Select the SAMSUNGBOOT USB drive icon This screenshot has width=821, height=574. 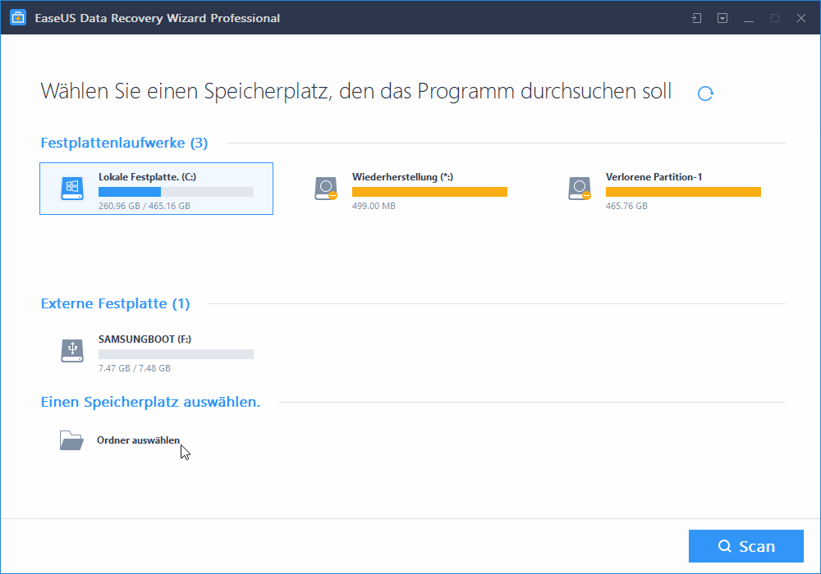coord(72,351)
